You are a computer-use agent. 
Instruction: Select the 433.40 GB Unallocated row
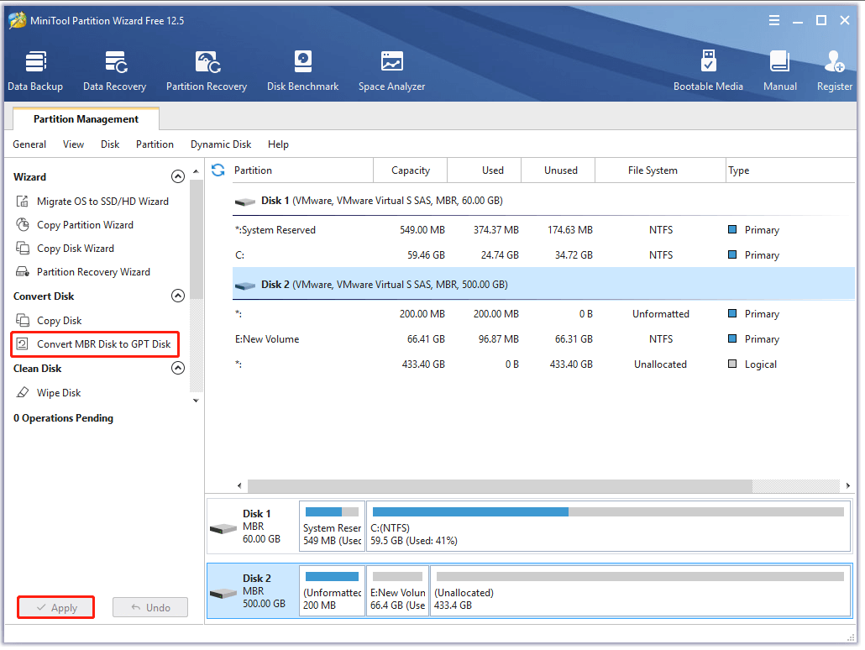543,364
